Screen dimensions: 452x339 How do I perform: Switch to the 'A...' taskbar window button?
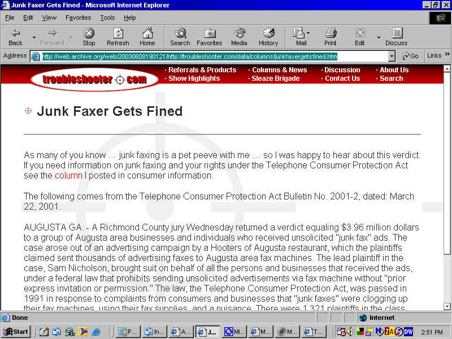coord(181,332)
